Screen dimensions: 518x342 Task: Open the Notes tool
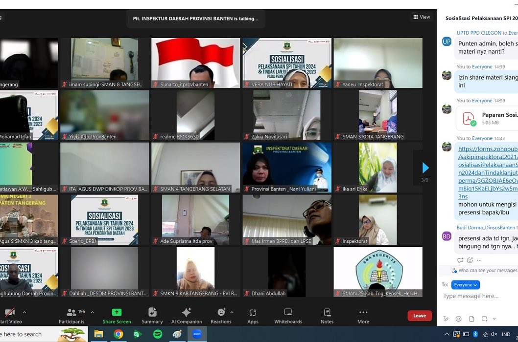point(327,315)
